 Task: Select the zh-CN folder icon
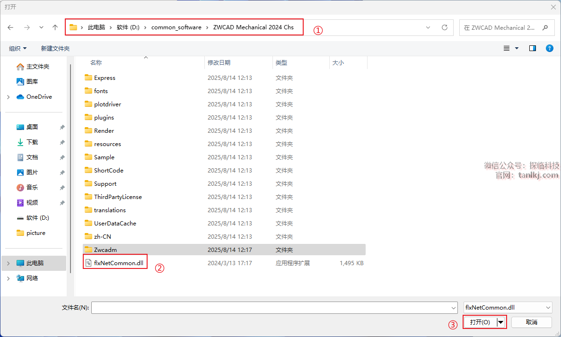(x=88, y=236)
